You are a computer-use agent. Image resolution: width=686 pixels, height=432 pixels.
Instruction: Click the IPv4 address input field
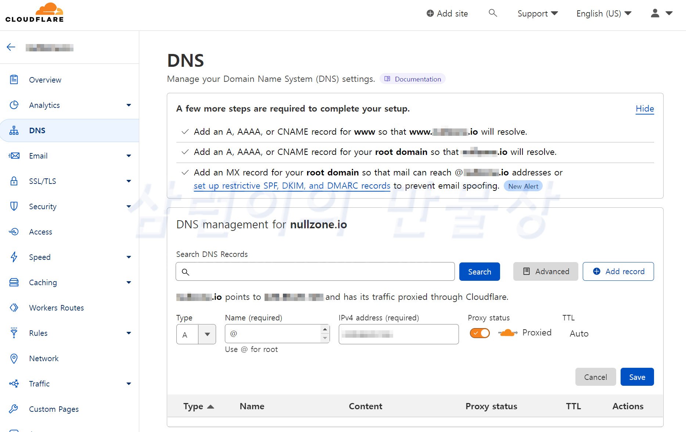(399, 334)
